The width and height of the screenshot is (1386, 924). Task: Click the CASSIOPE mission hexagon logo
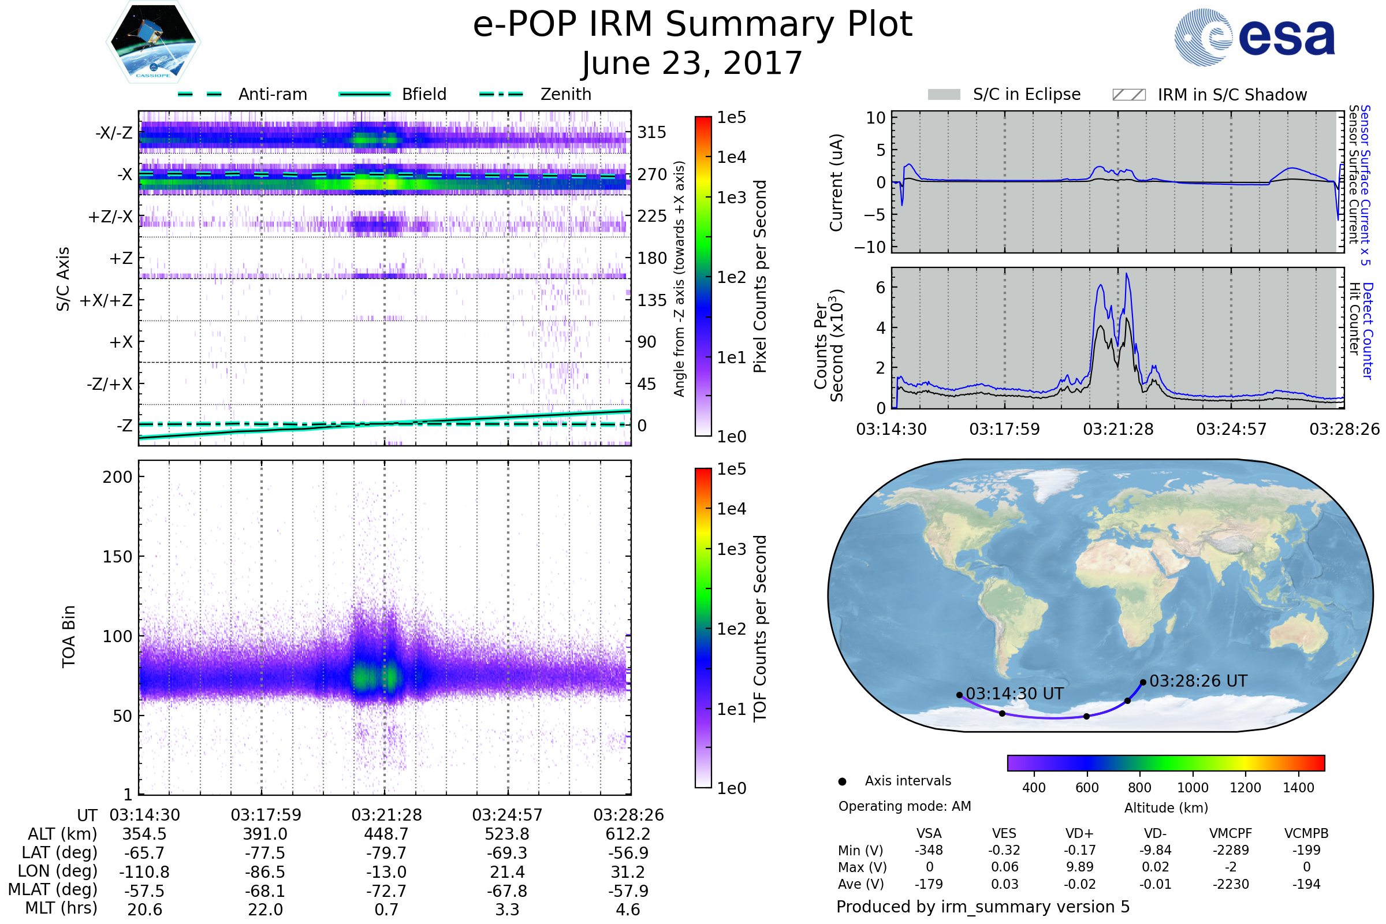tap(153, 42)
